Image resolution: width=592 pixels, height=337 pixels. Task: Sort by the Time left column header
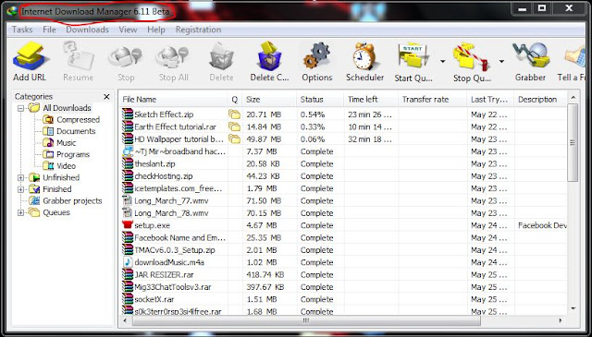click(370, 100)
